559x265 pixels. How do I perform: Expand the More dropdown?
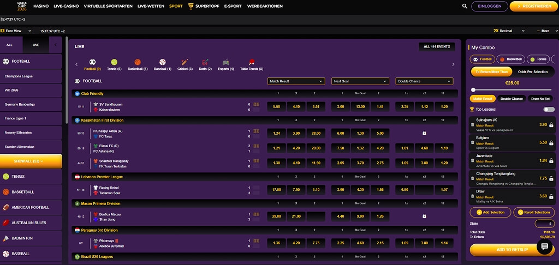(547, 31)
